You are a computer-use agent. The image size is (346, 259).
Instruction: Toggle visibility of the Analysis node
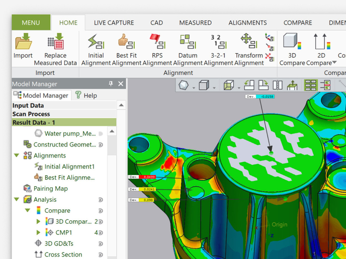[x=101, y=200]
